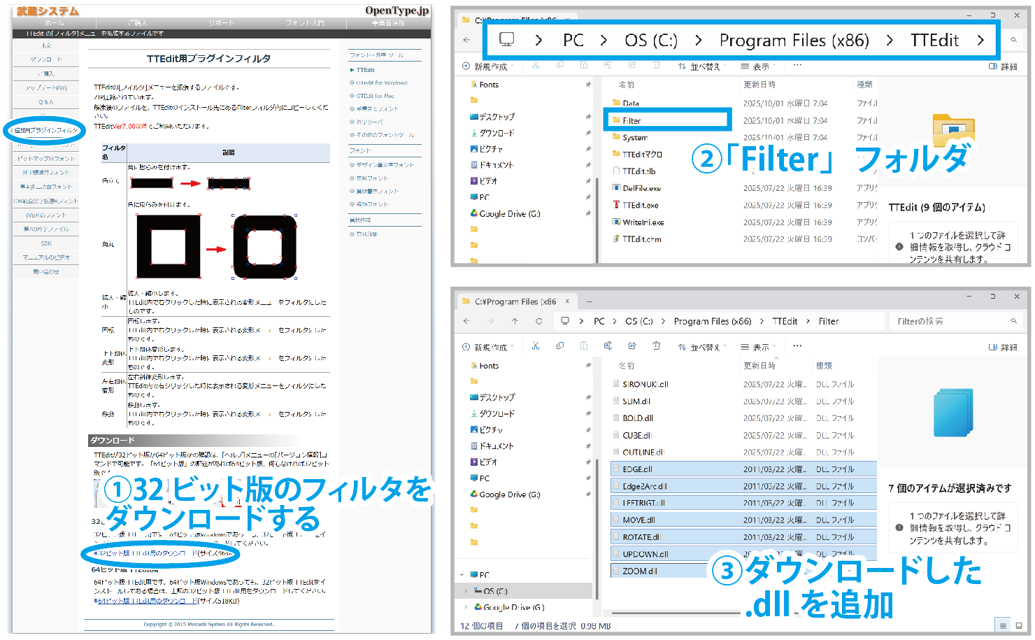Click the Up arrow in Filter window navigation
1035x640 pixels.
point(515,321)
